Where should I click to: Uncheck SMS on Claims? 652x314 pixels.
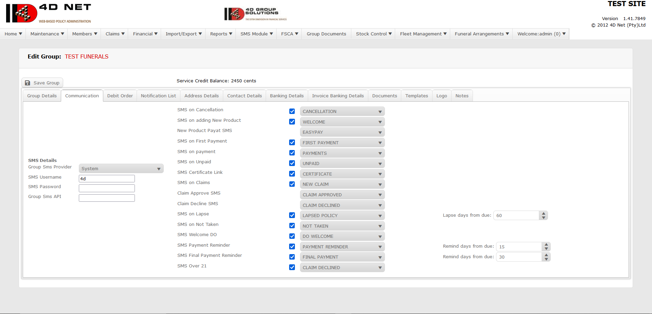click(292, 184)
